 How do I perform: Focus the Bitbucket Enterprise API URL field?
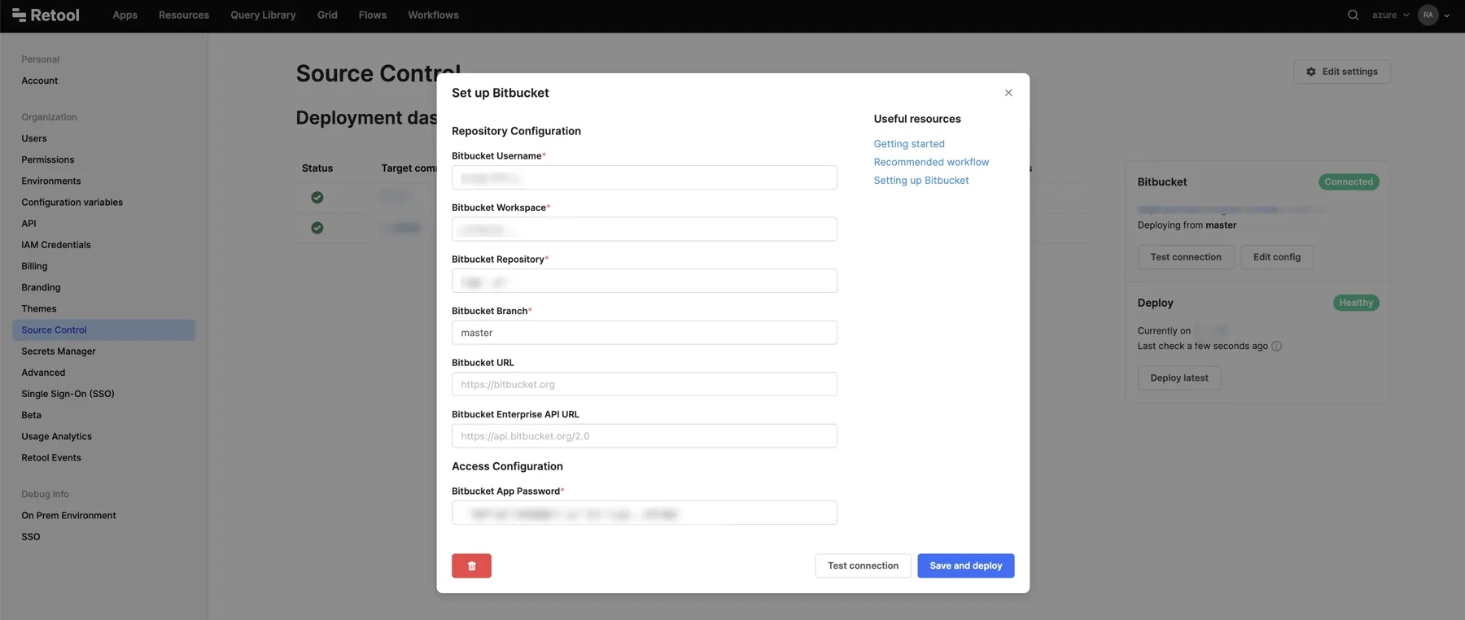tap(644, 436)
